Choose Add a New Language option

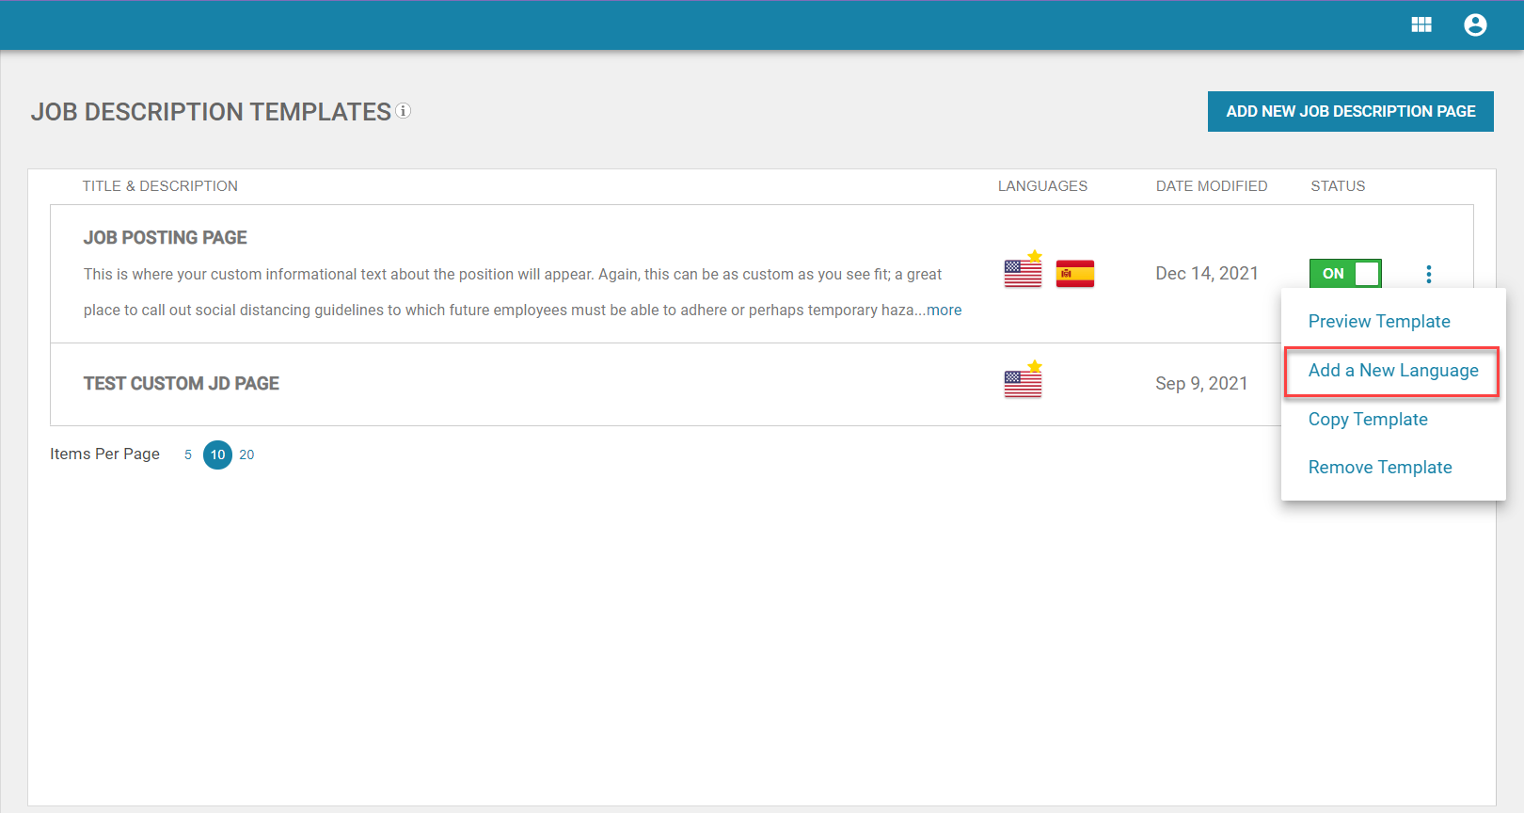[x=1392, y=371]
